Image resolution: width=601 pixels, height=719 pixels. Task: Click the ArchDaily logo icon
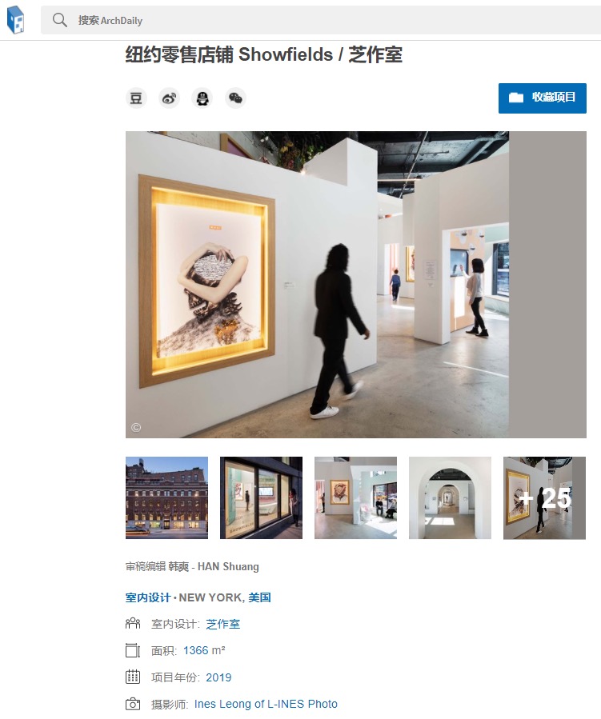coord(15,20)
